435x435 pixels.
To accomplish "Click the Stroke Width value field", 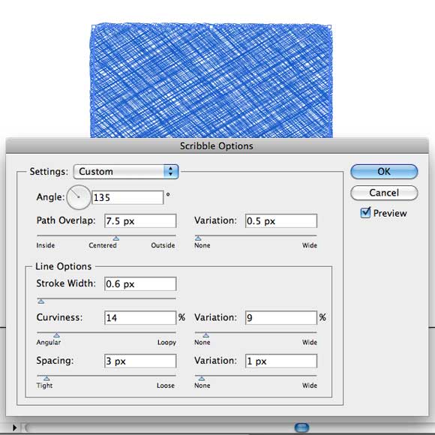I will (140, 283).
